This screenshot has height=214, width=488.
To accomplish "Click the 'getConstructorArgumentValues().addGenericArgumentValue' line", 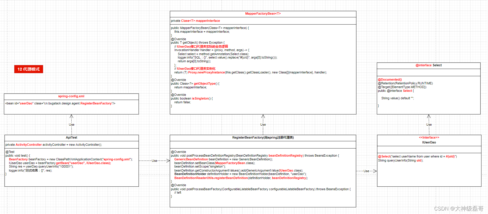I will (x=239, y=171).
